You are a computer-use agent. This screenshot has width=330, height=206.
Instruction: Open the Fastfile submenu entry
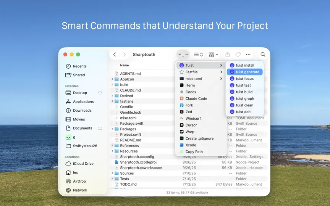coord(201,72)
